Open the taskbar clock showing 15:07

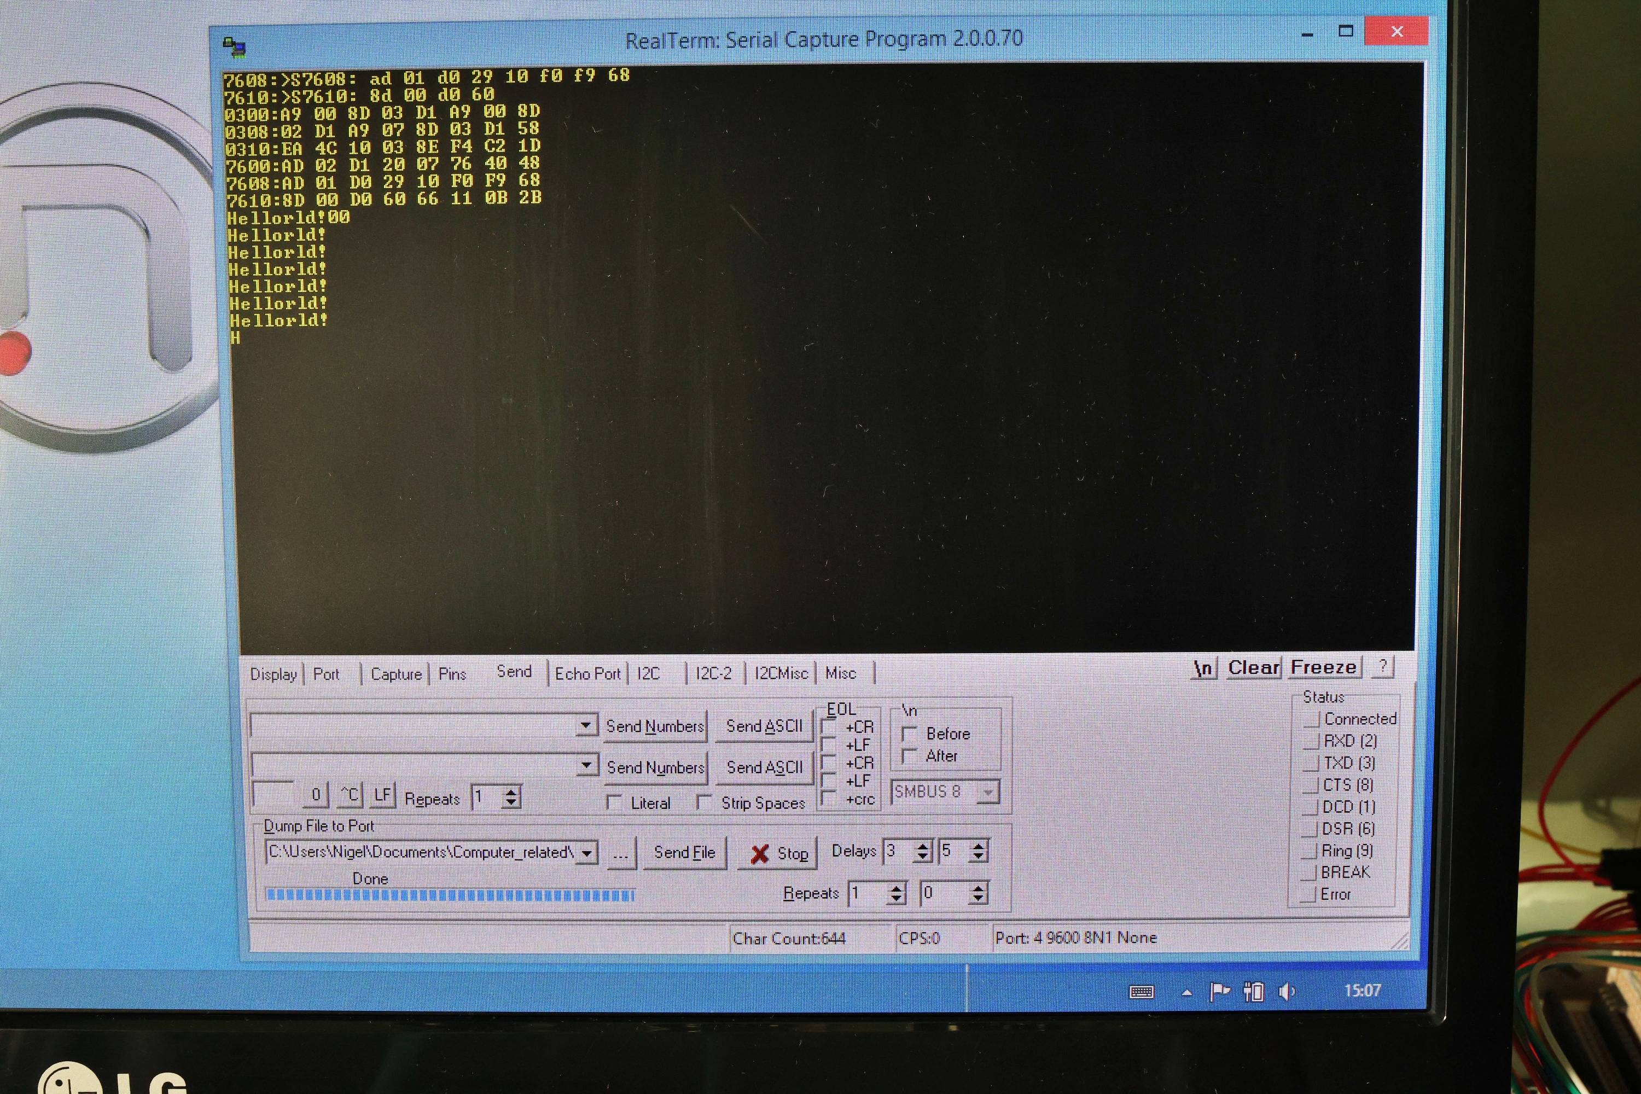1362,990
